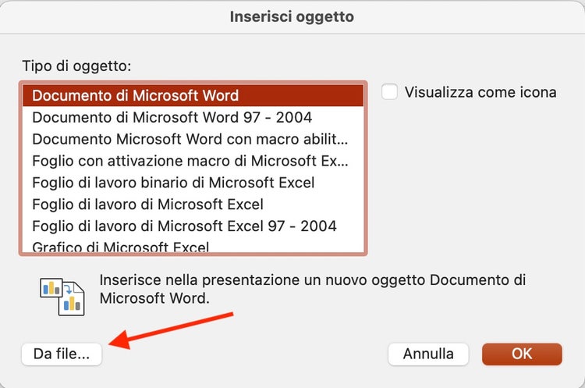Enable the Visualizza come icona checkbox

click(390, 92)
